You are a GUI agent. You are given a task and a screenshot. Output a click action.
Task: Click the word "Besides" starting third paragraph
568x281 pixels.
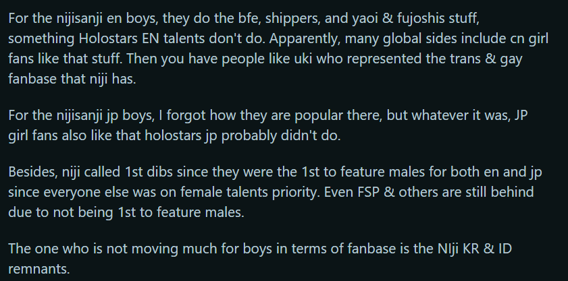(x=30, y=173)
